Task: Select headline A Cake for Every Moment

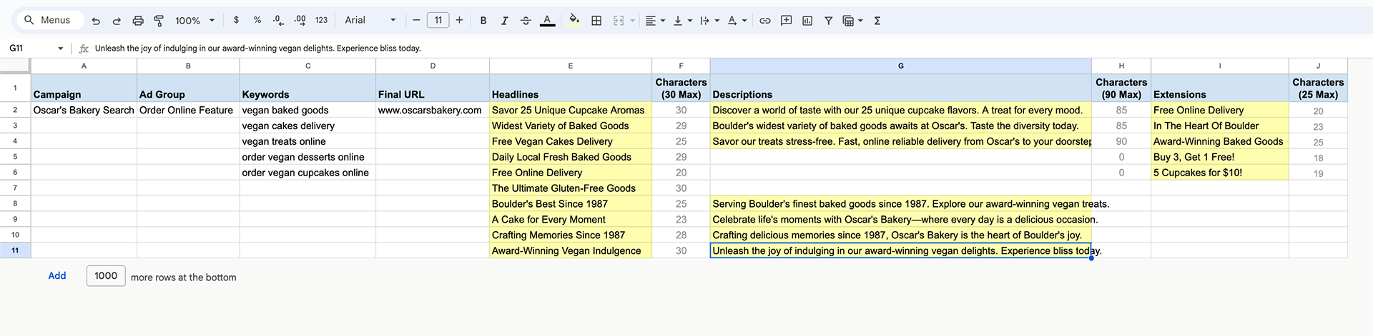Action: click(x=571, y=220)
